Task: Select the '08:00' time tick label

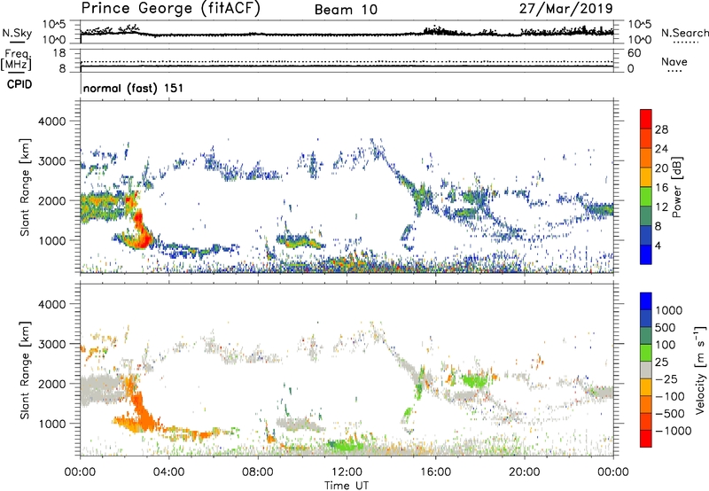Action: coord(258,472)
